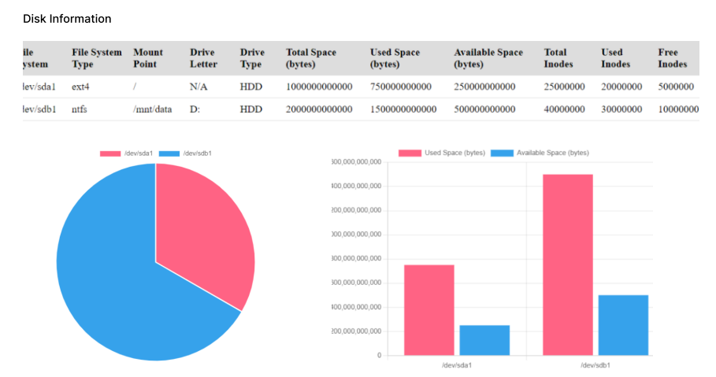Select the blue available space bar for /dev/sda1

484,340
